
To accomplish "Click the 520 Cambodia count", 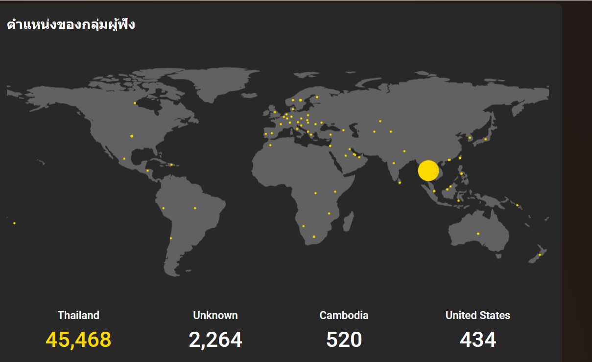I will point(344,340).
